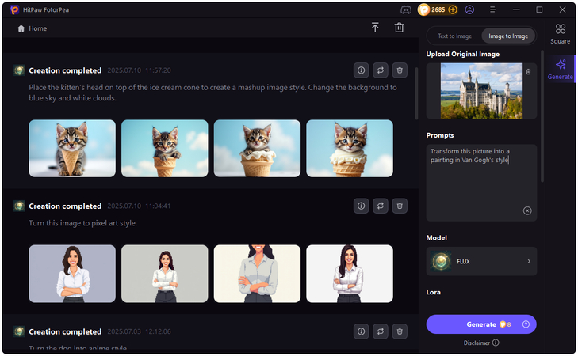The height and width of the screenshot is (356, 578).
Task: Open the third pixel art woman image
Action: [x=257, y=274]
